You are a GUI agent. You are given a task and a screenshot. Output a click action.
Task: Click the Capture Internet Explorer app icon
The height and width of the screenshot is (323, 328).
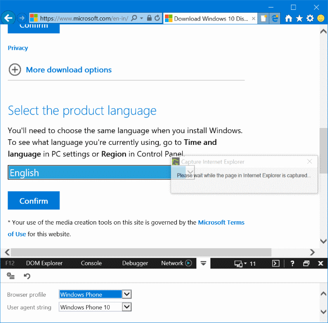click(x=176, y=161)
